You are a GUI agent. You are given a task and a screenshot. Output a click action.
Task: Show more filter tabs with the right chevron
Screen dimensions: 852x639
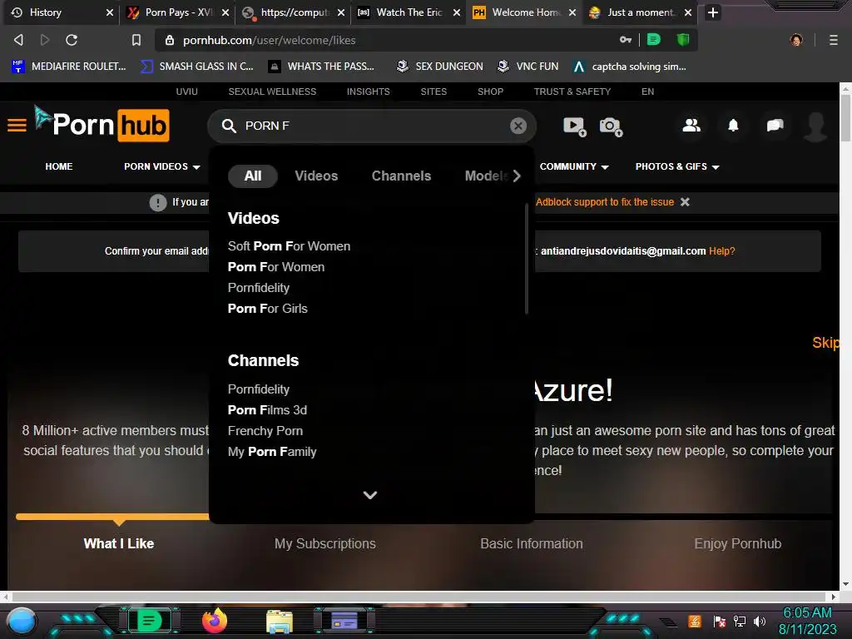tap(517, 176)
